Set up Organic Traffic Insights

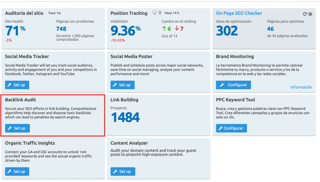tap(17, 172)
